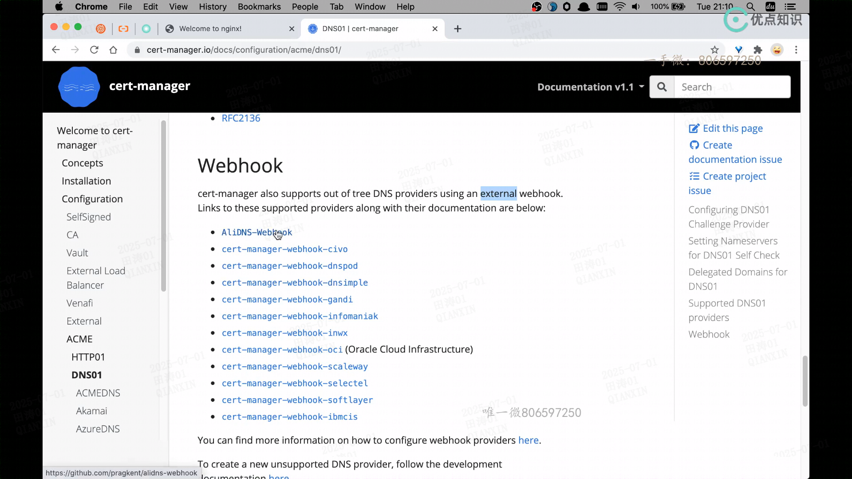852x479 pixels.
Task: Click the browser reload icon
Action: (x=94, y=50)
